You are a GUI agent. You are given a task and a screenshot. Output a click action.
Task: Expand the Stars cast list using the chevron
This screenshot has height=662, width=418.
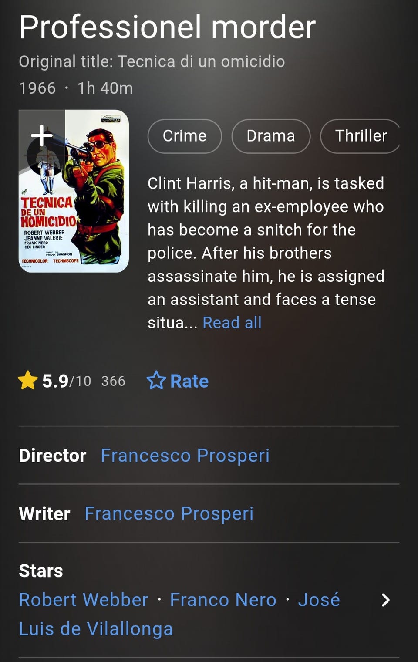pos(385,600)
